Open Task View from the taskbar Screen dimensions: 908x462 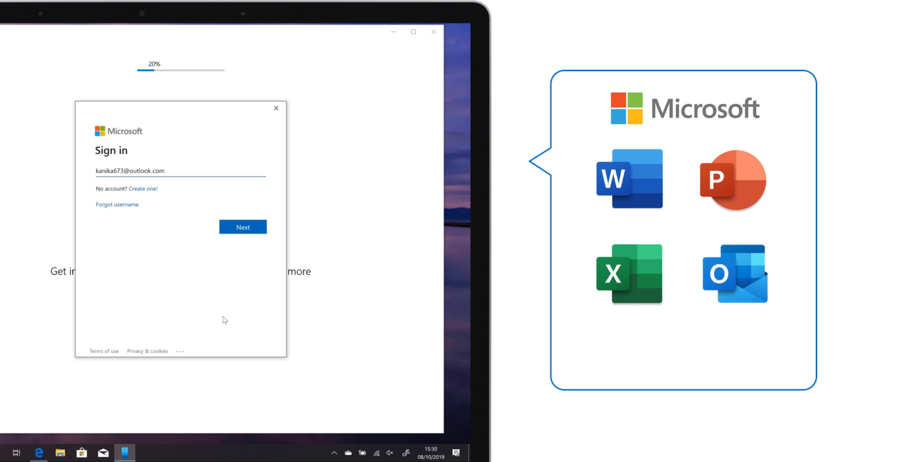click(x=17, y=453)
